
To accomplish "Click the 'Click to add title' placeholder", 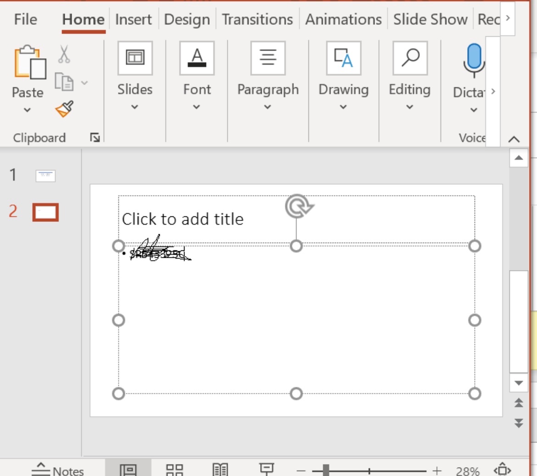I will click(183, 219).
